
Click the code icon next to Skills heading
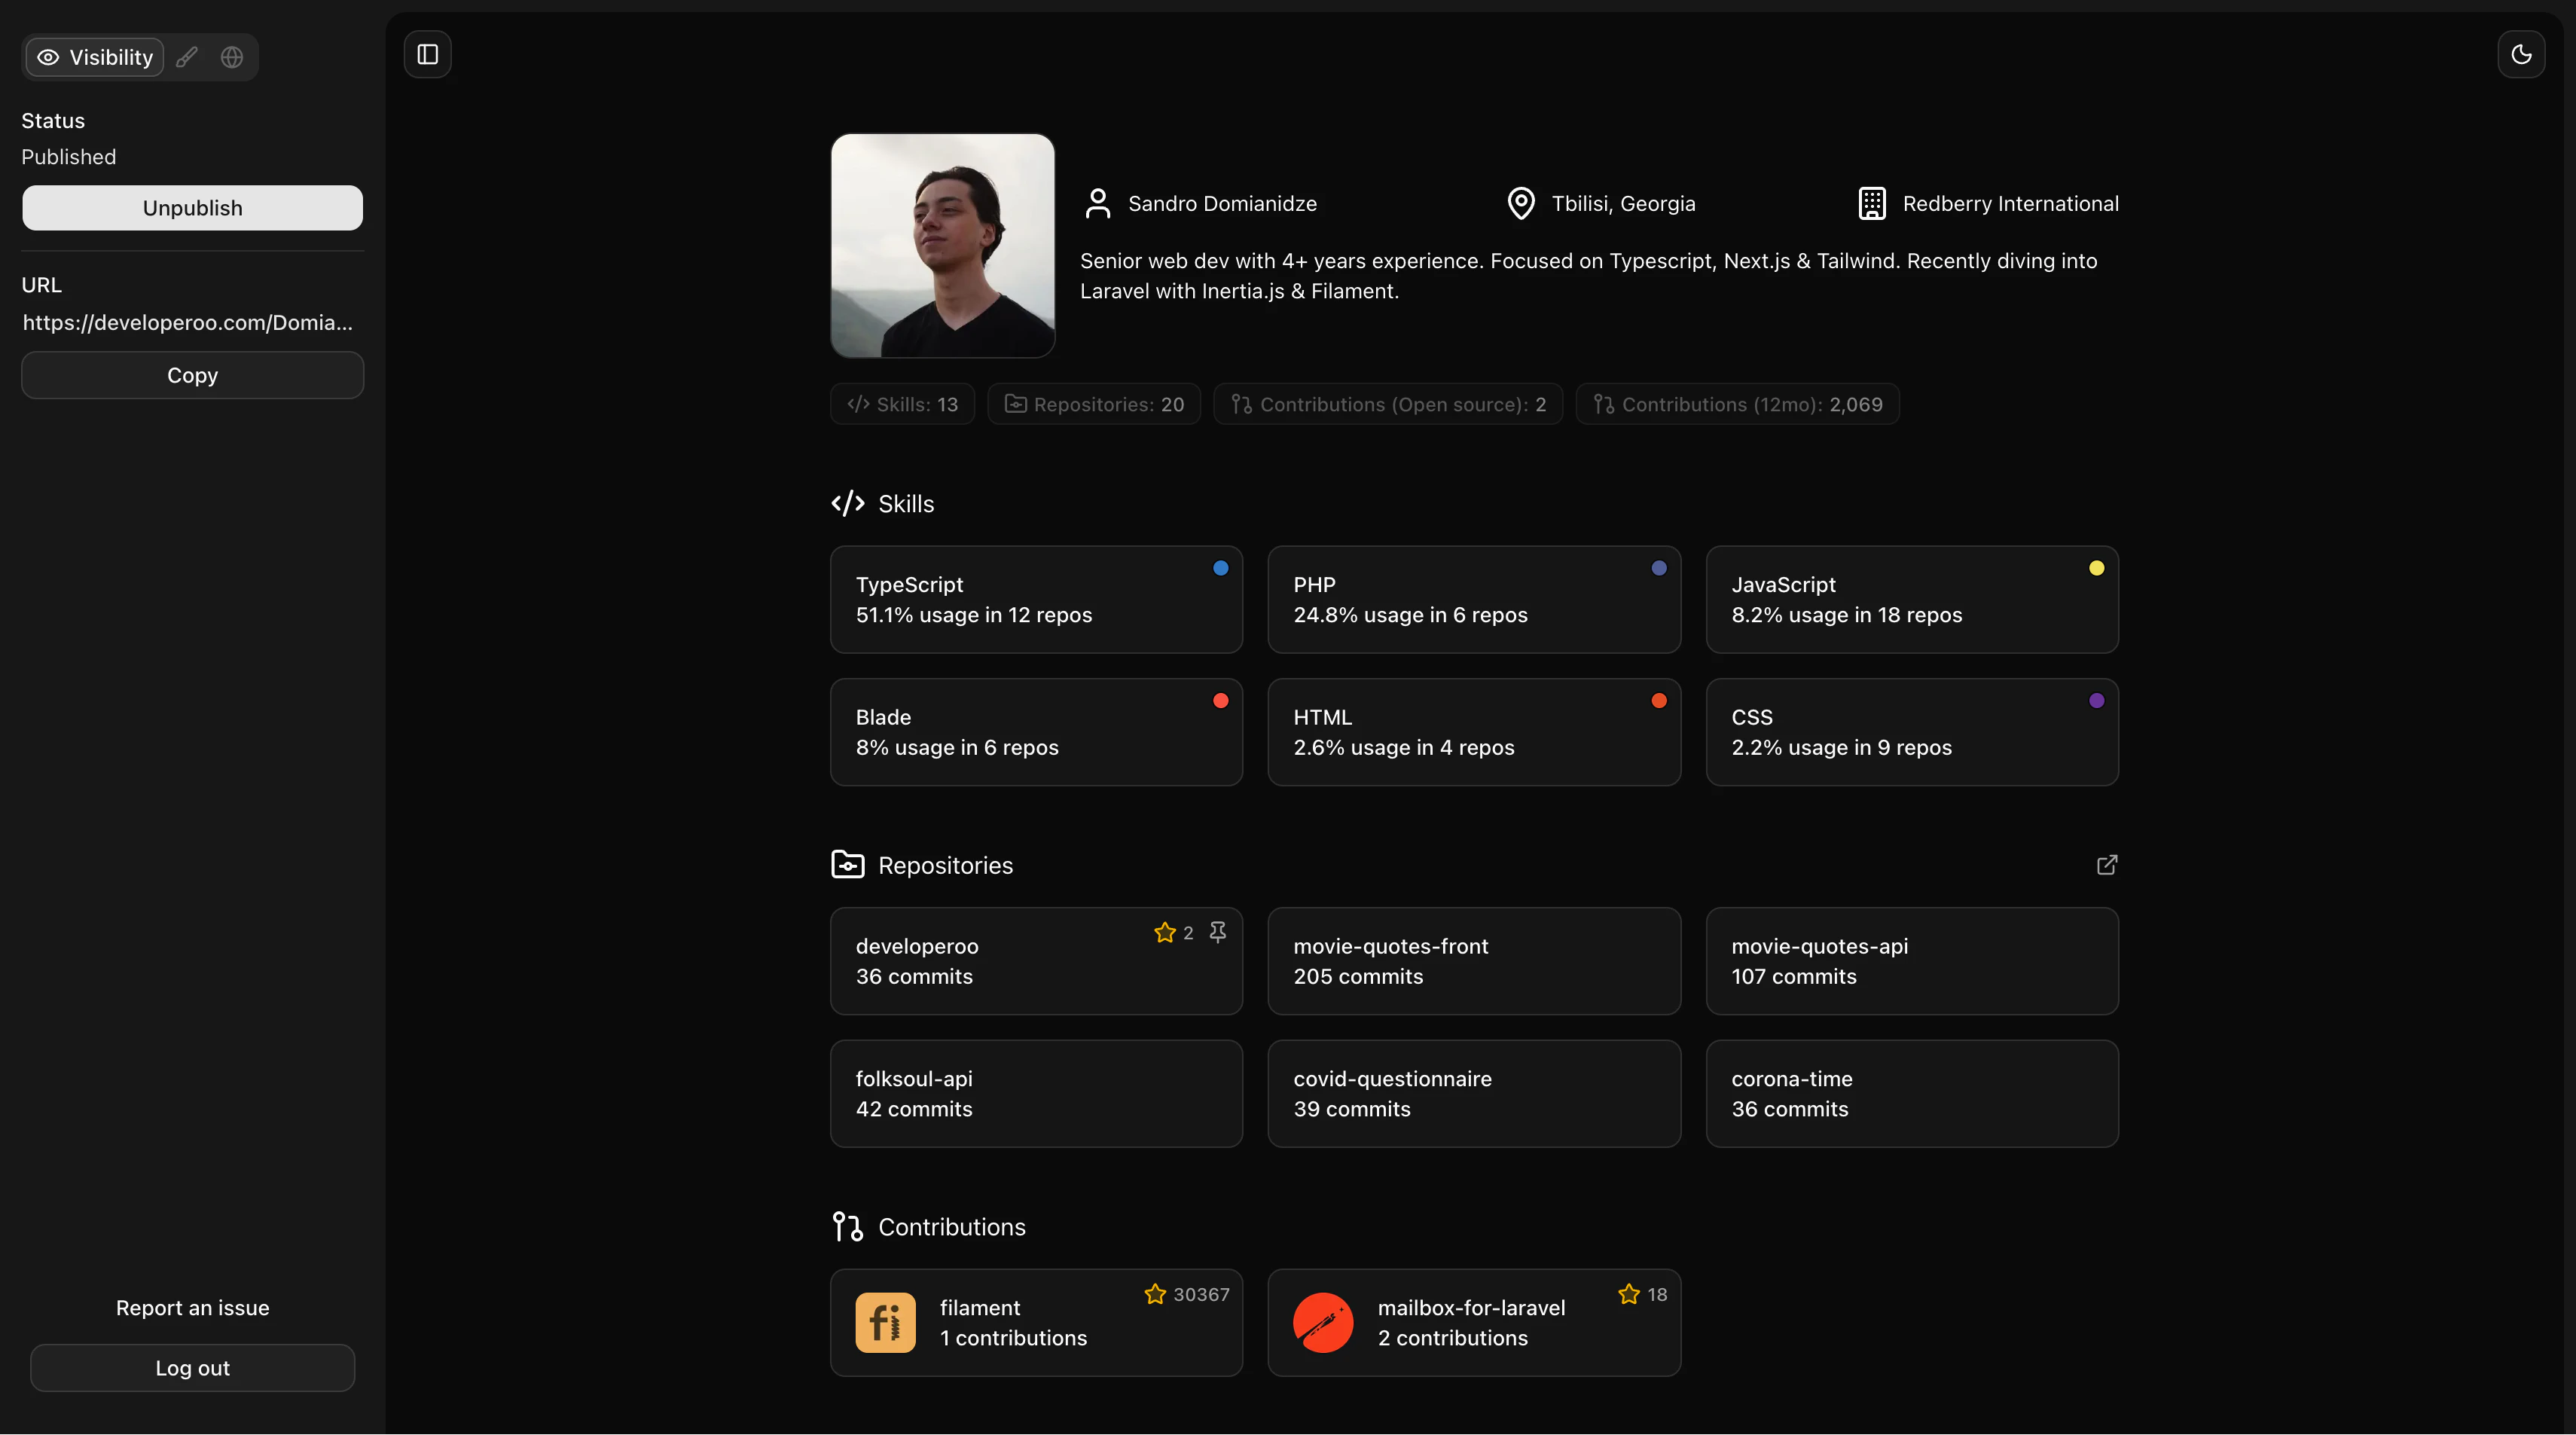[847, 503]
